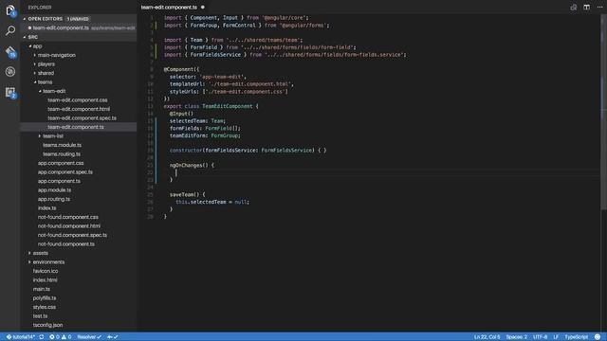Open the Debug view in activity bar
This screenshot has width=607, height=341.
click(x=10, y=72)
